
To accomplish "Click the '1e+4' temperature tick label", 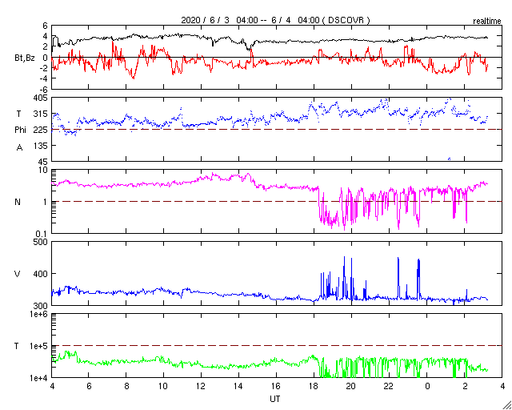I will [x=38, y=378].
